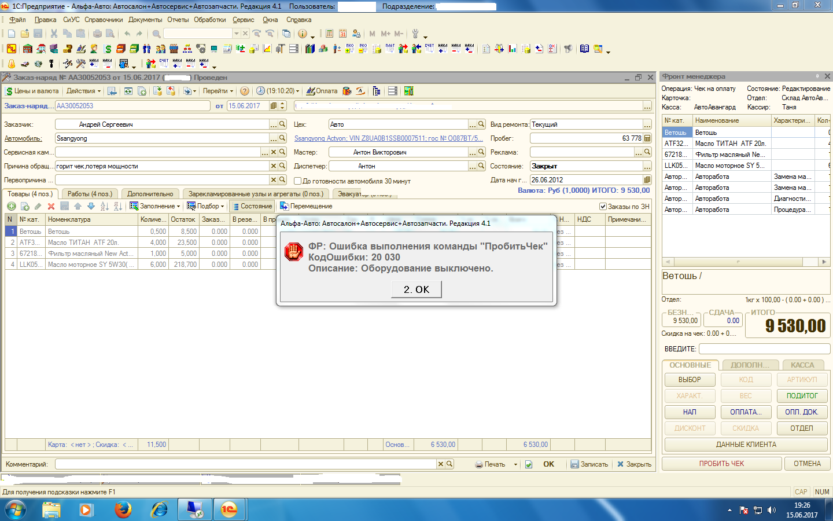
Task: Click the ДАННЫЕ КЛИЕНТА button
Action: pyautogui.click(x=746, y=445)
